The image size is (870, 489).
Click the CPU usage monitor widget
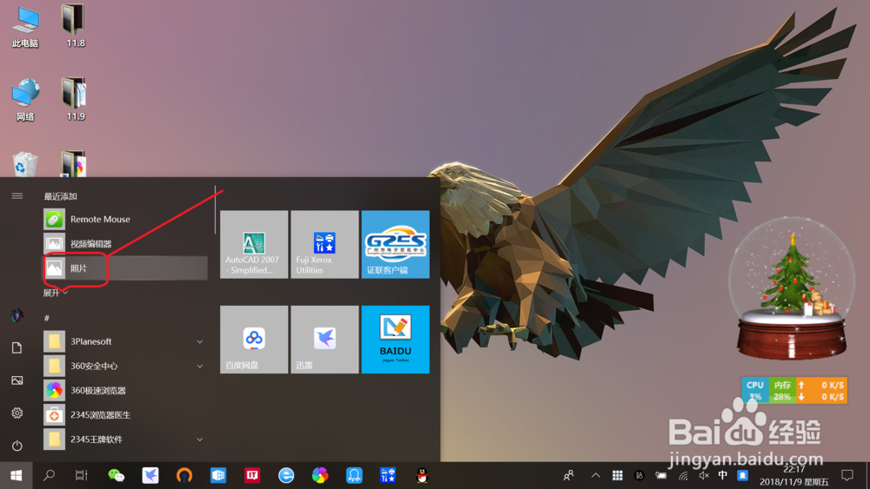click(755, 390)
